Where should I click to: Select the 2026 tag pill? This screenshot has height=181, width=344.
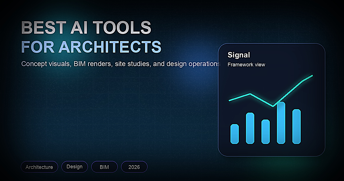[x=134, y=167]
